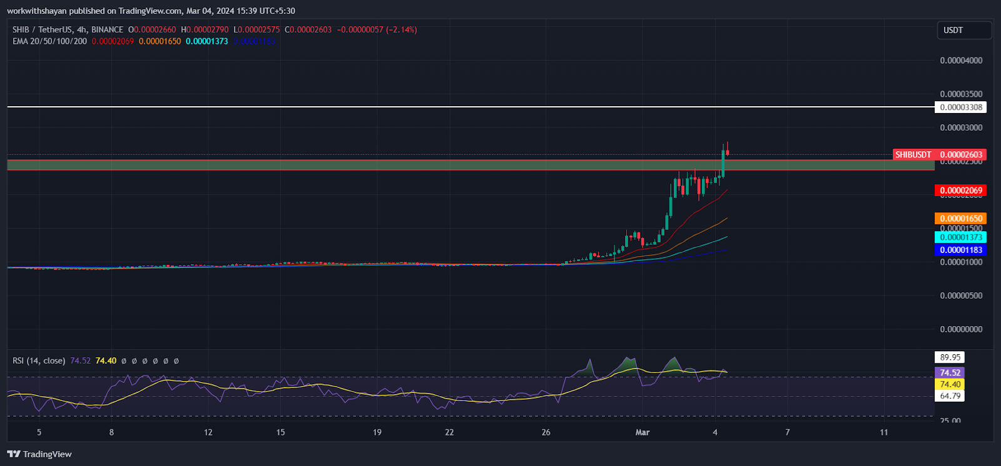The width and height of the screenshot is (1001, 466).
Task: Click the red EMA 20 value in legend
Action: coord(113,41)
